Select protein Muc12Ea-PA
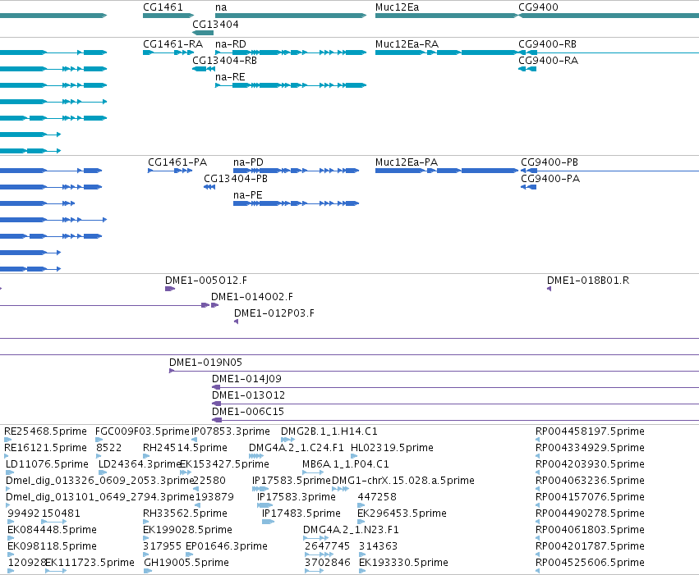Viewport: 699px width, 575px height. pos(407,162)
